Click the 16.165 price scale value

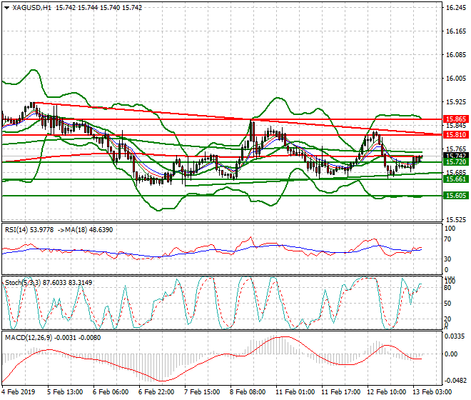click(x=456, y=31)
